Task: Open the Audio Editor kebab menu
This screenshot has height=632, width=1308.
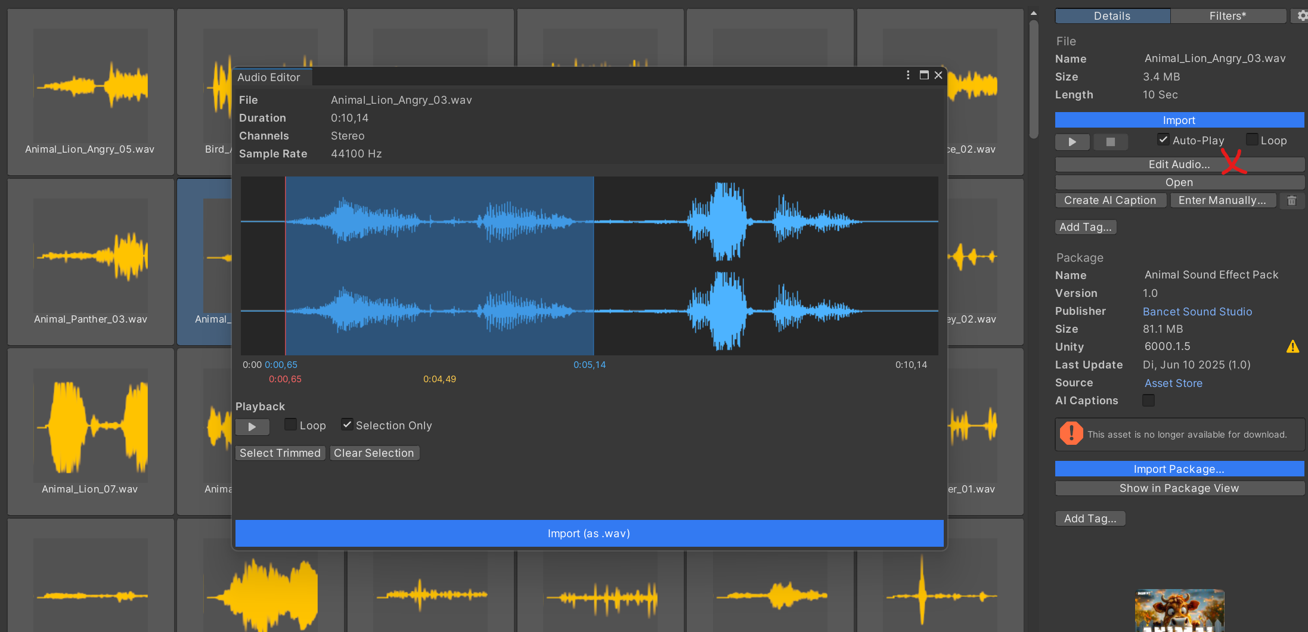Action: (x=908, y=75)
